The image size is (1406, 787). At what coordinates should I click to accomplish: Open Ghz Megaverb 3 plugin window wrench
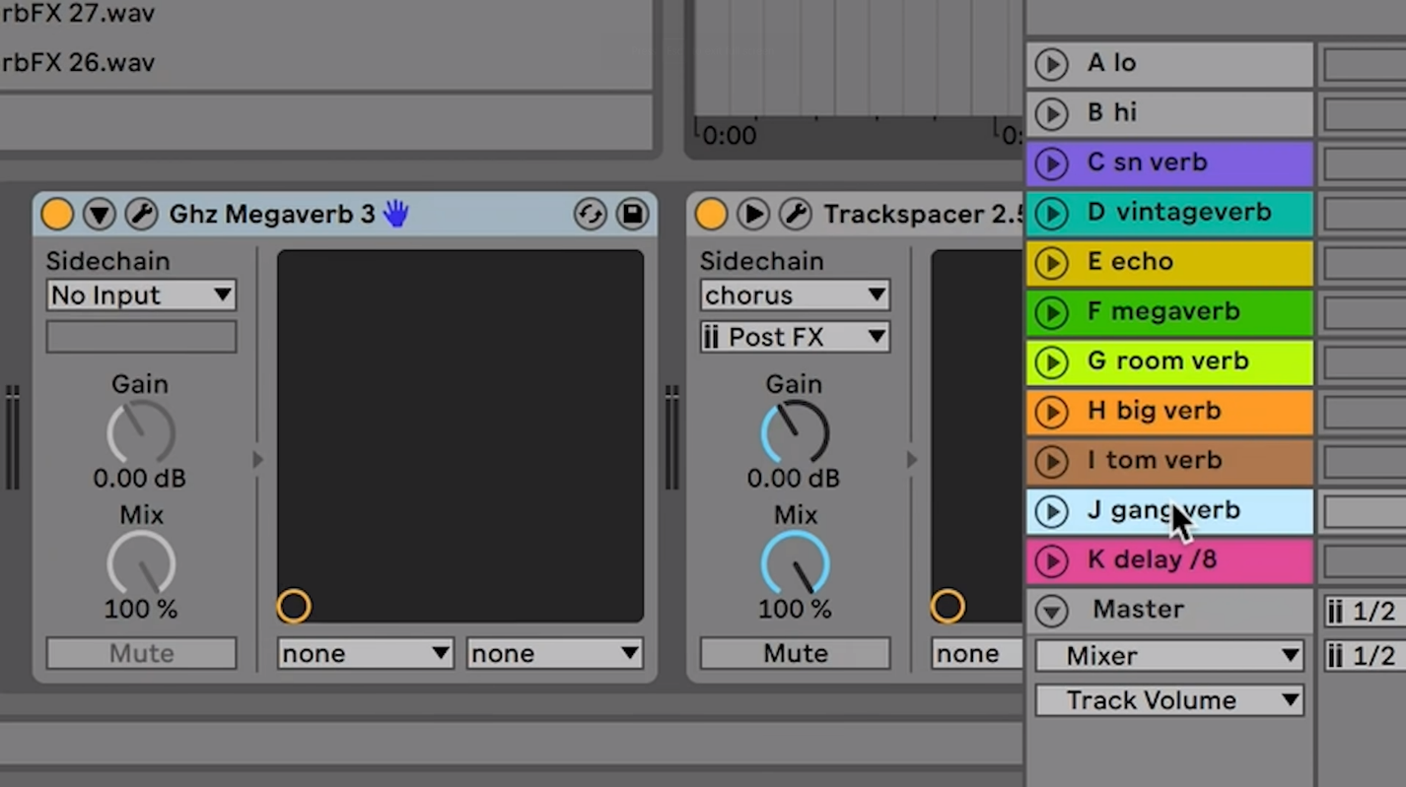[141, 214]
